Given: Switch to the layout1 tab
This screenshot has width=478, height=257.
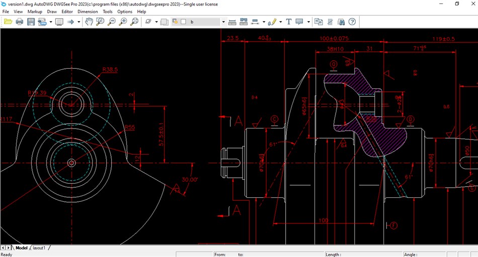Looking at the screenshot, I should (39, 248).
